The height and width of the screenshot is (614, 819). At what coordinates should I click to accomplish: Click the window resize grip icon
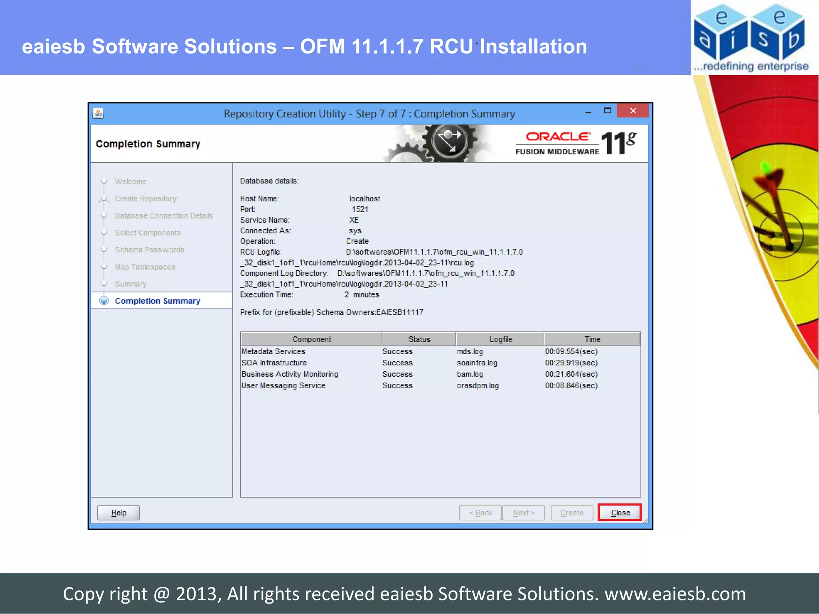coord(645,520)
